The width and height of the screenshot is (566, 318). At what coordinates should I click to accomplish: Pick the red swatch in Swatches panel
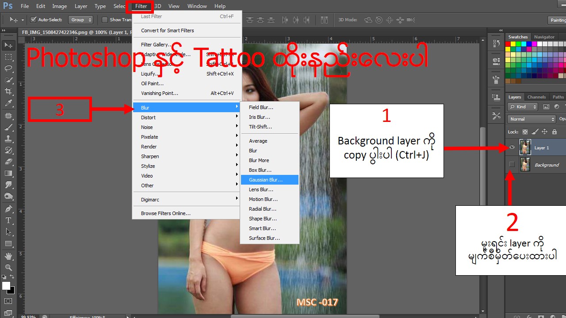tap(508, 44)
